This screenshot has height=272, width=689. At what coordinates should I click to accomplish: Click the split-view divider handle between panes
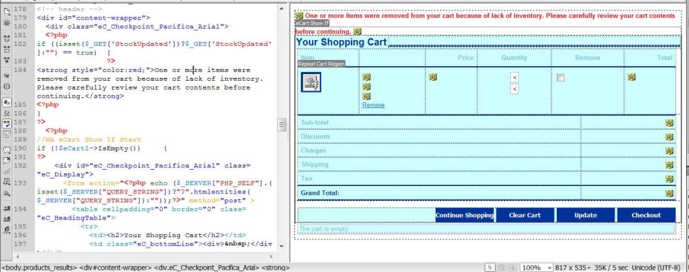coord(282,125)
